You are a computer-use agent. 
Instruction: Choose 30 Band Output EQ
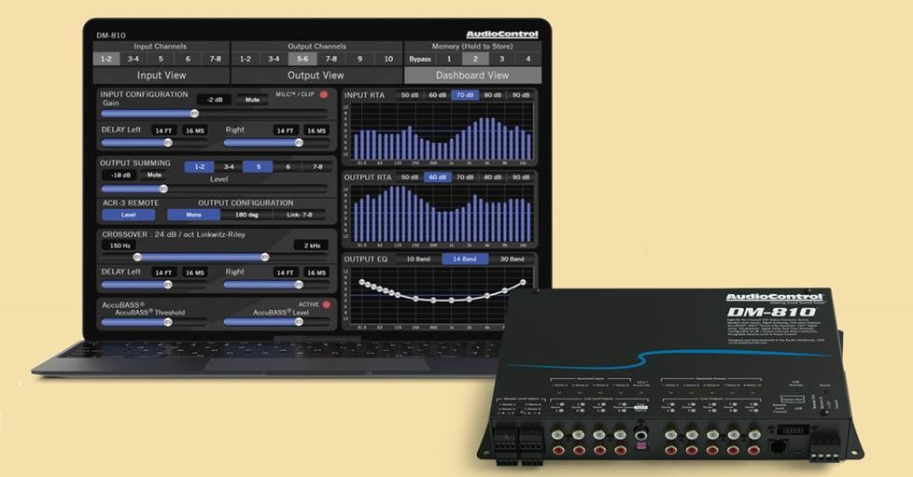click(512, 260)
